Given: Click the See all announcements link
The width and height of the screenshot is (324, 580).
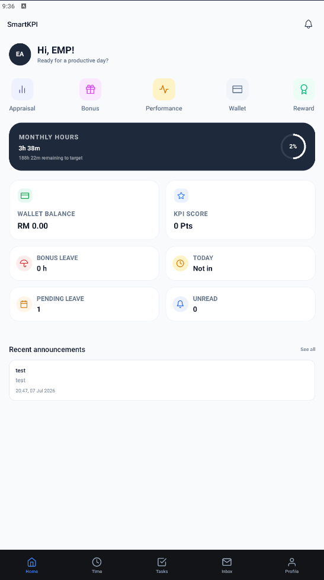Looking at the screenshot, I should coord(308,349).
